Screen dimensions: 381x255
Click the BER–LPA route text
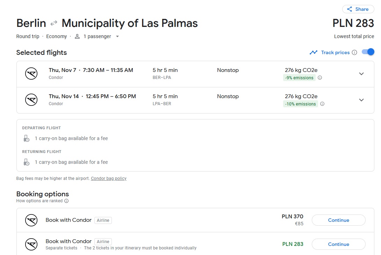[162, 78]
